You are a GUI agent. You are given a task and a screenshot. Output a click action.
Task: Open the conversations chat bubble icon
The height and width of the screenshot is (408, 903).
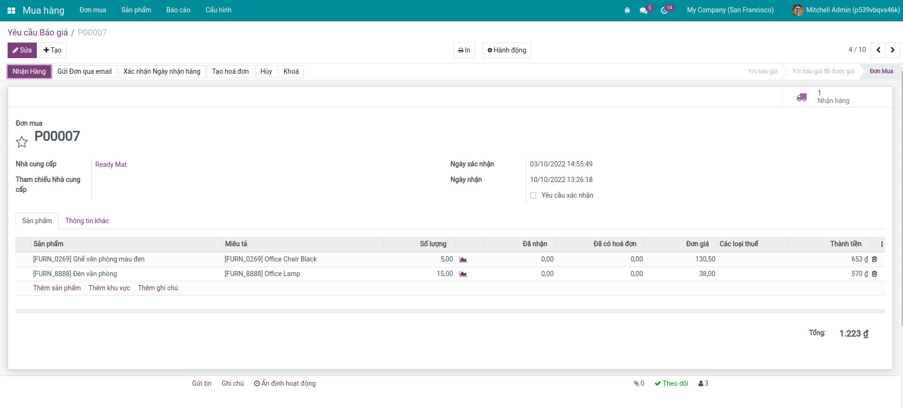point(643,10)
